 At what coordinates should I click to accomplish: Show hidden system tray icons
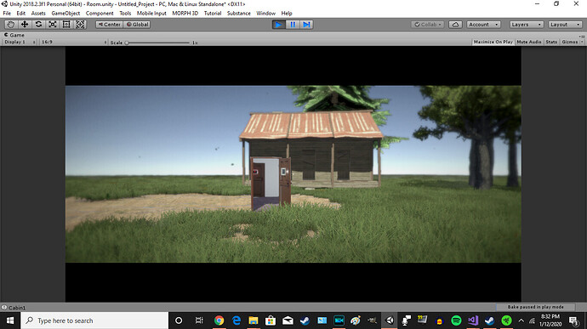521,320
